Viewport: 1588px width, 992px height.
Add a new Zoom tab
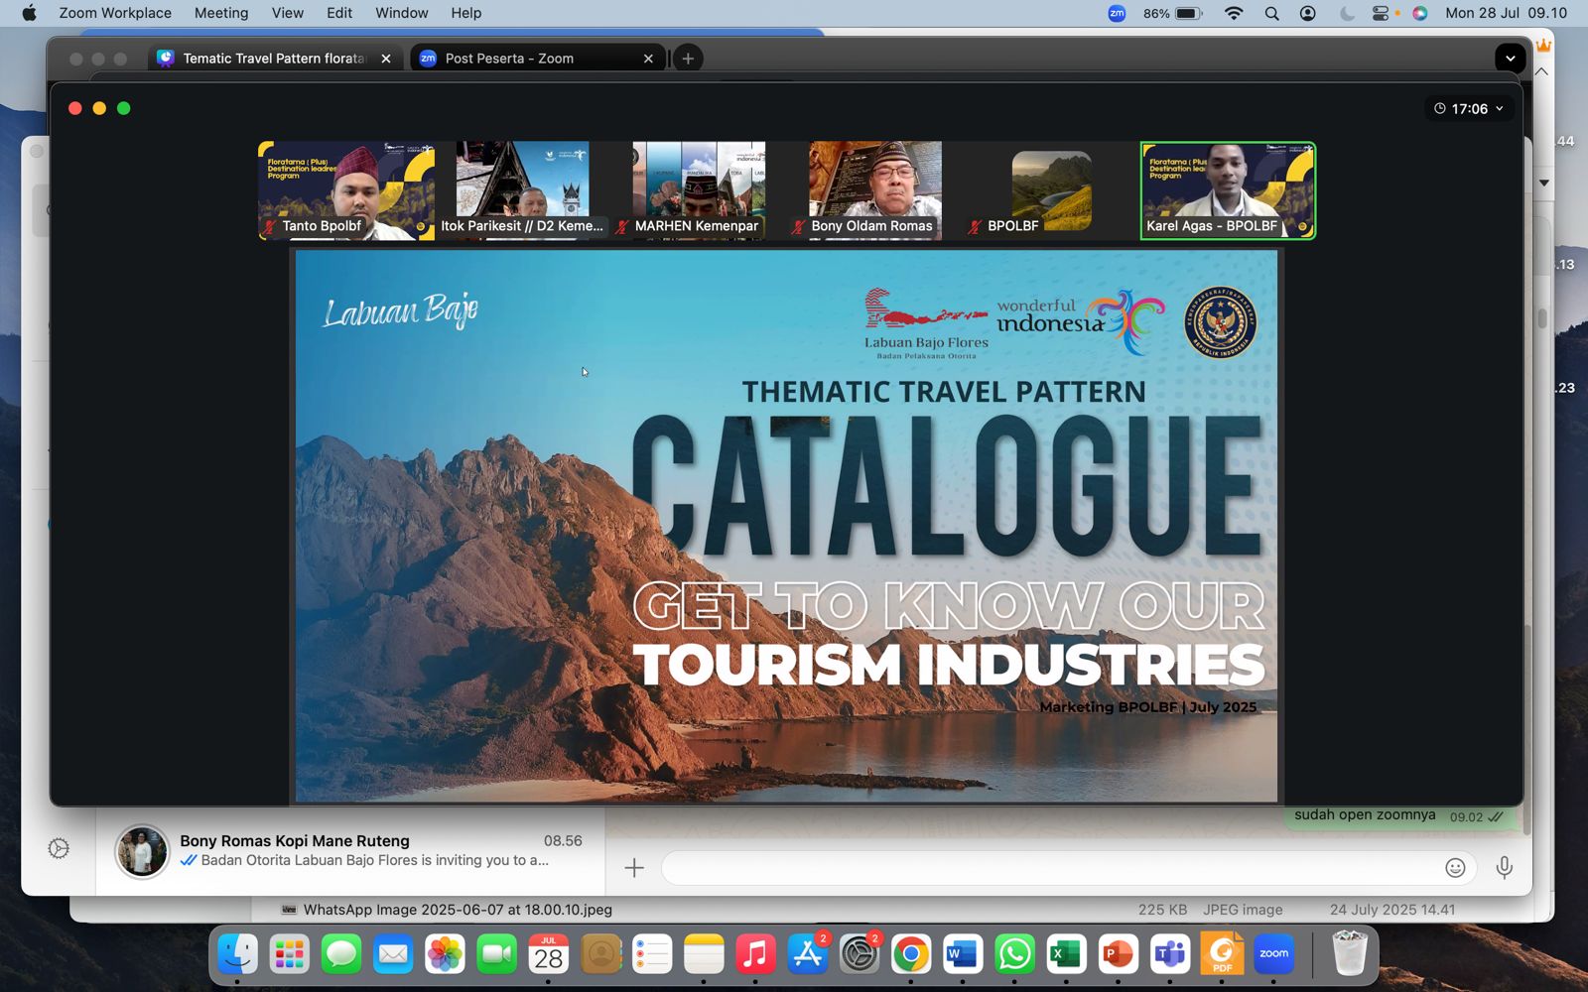688,59
